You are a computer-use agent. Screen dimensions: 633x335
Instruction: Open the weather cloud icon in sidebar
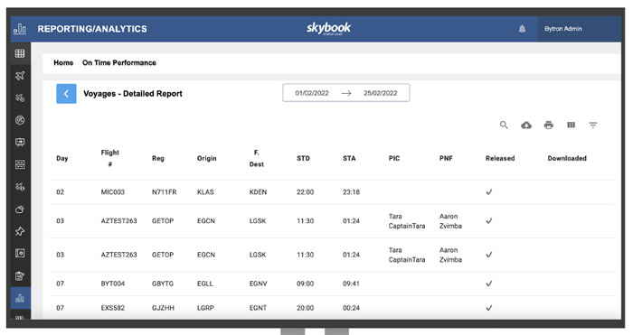pyautogui.click(x=20, y=209)
